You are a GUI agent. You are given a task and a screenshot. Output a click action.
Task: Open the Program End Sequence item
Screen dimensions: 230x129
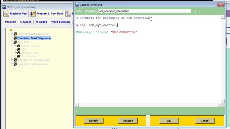[32, 64]
